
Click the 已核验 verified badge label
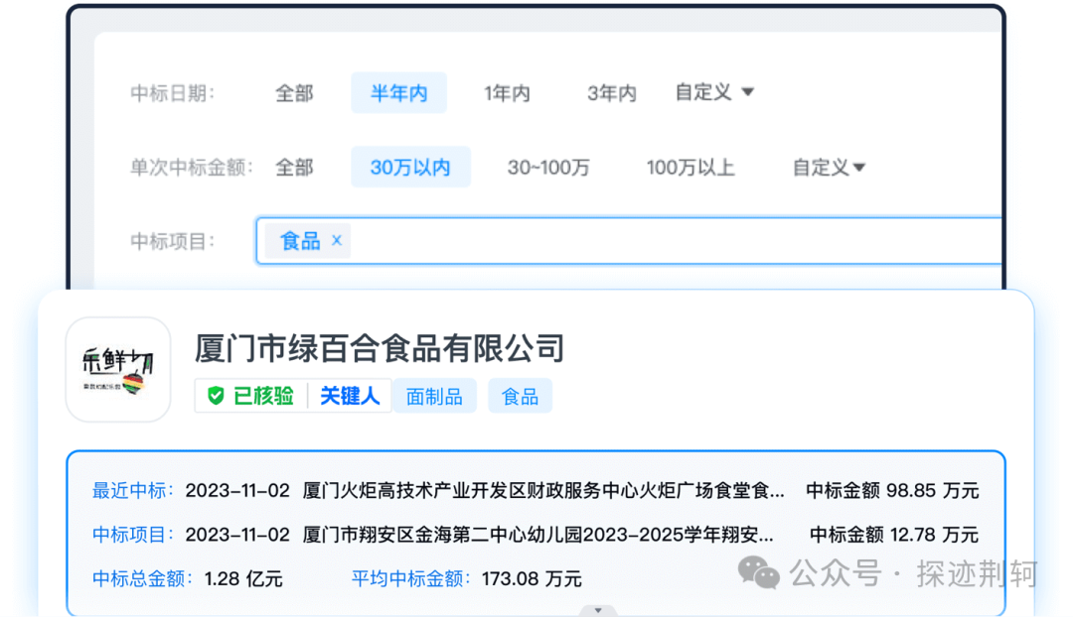[x=263, y=396]
